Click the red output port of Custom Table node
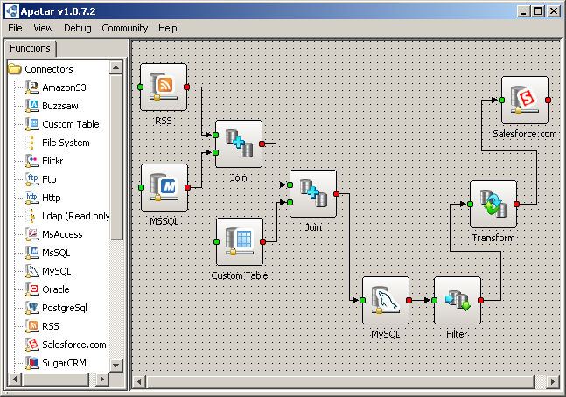Screen dimensions: 566x397 pos(262,242)
